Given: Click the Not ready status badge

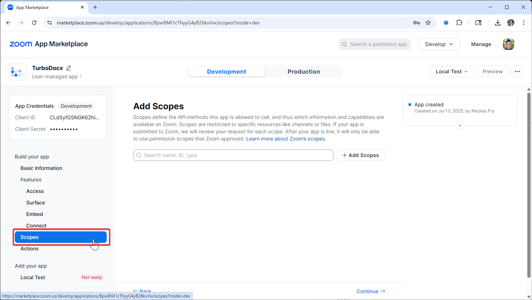Looking at the screenshot, I should pyautogui.click(x=92, y=277).
